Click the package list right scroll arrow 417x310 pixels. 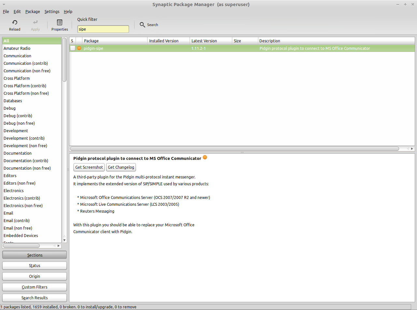(x=412, y=148)
